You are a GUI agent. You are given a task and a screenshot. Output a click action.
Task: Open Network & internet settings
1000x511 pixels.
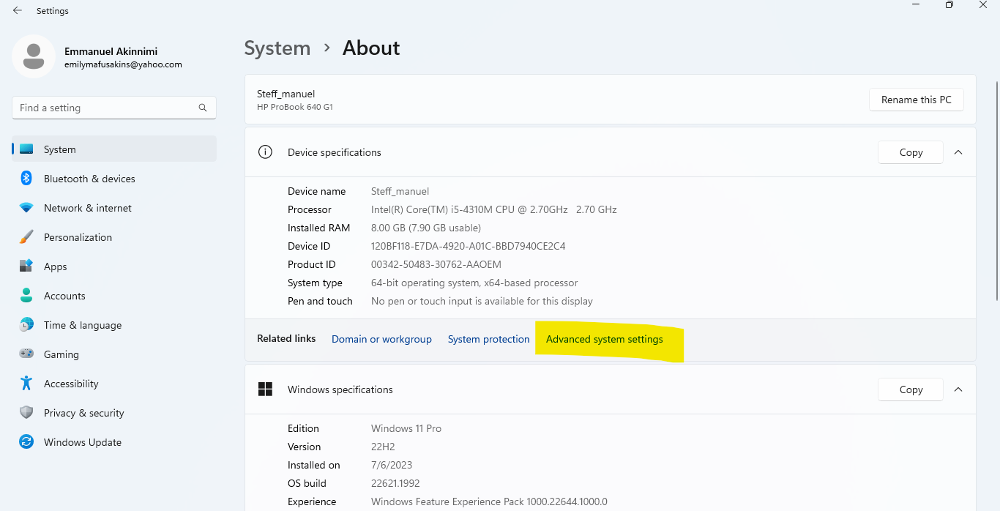click(x=114, y=208)
